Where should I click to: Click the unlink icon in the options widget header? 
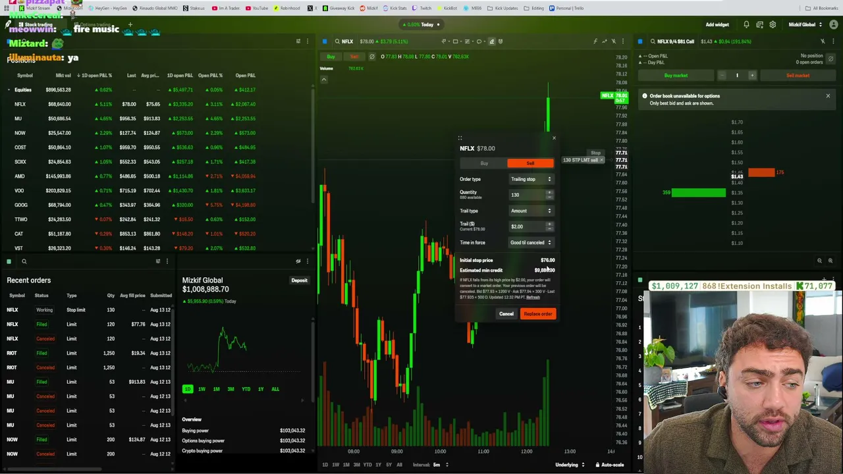(822, 41)
